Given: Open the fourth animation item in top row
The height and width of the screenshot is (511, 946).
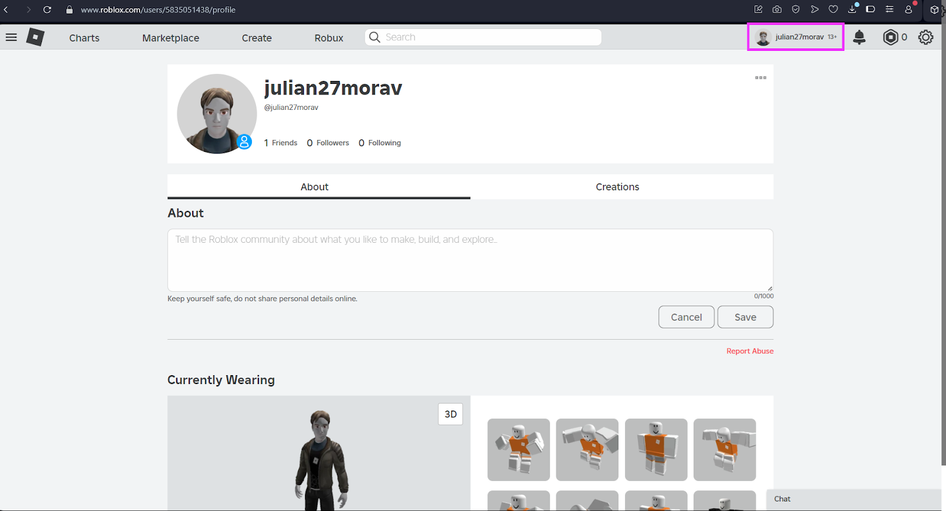Looking at the screenshot, I should (x=724, y=450).
